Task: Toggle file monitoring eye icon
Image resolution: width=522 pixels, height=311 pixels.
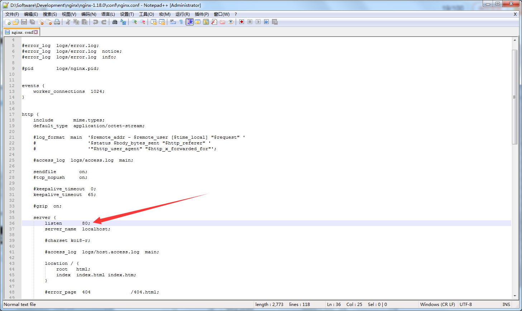Action: [231, 22]
